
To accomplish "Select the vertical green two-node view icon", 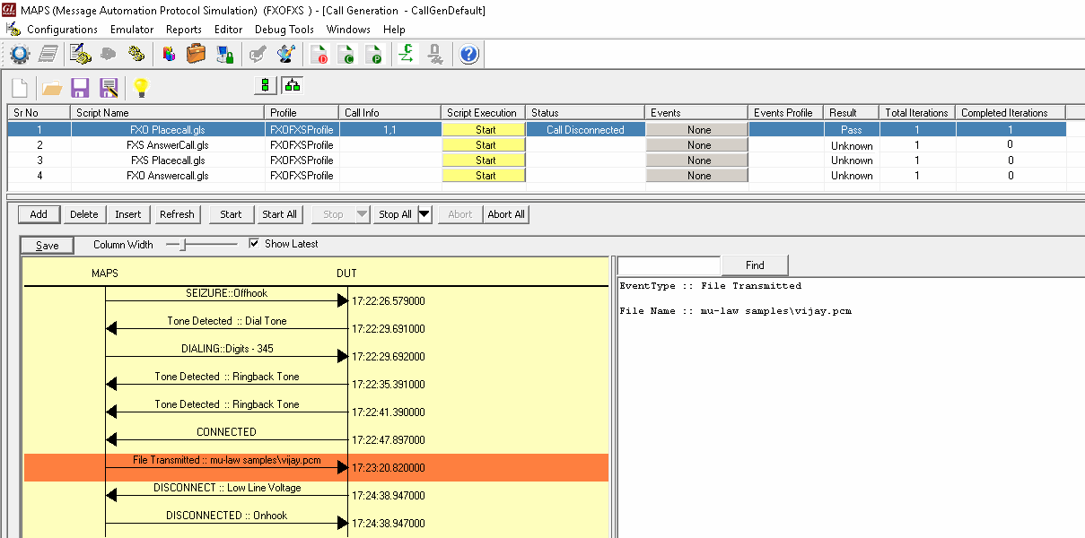I will pyautogui.click(x=266, y=86).
